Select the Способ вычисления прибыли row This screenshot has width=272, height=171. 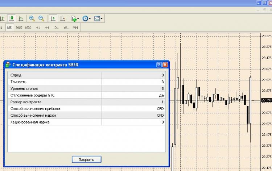click(87, 109)
